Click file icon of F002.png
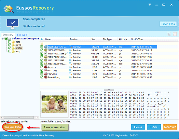 [x=46, y=70]
